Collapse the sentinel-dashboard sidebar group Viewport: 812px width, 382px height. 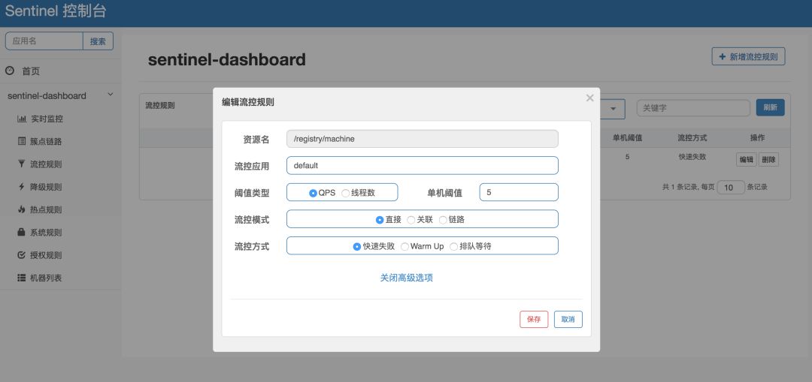tap(110, 95)
